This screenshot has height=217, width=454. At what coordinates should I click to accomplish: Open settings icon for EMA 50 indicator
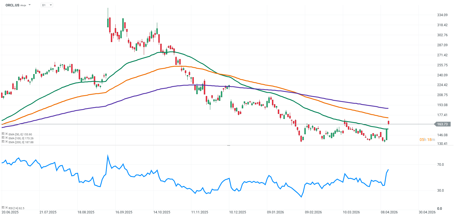pos(3,134)
